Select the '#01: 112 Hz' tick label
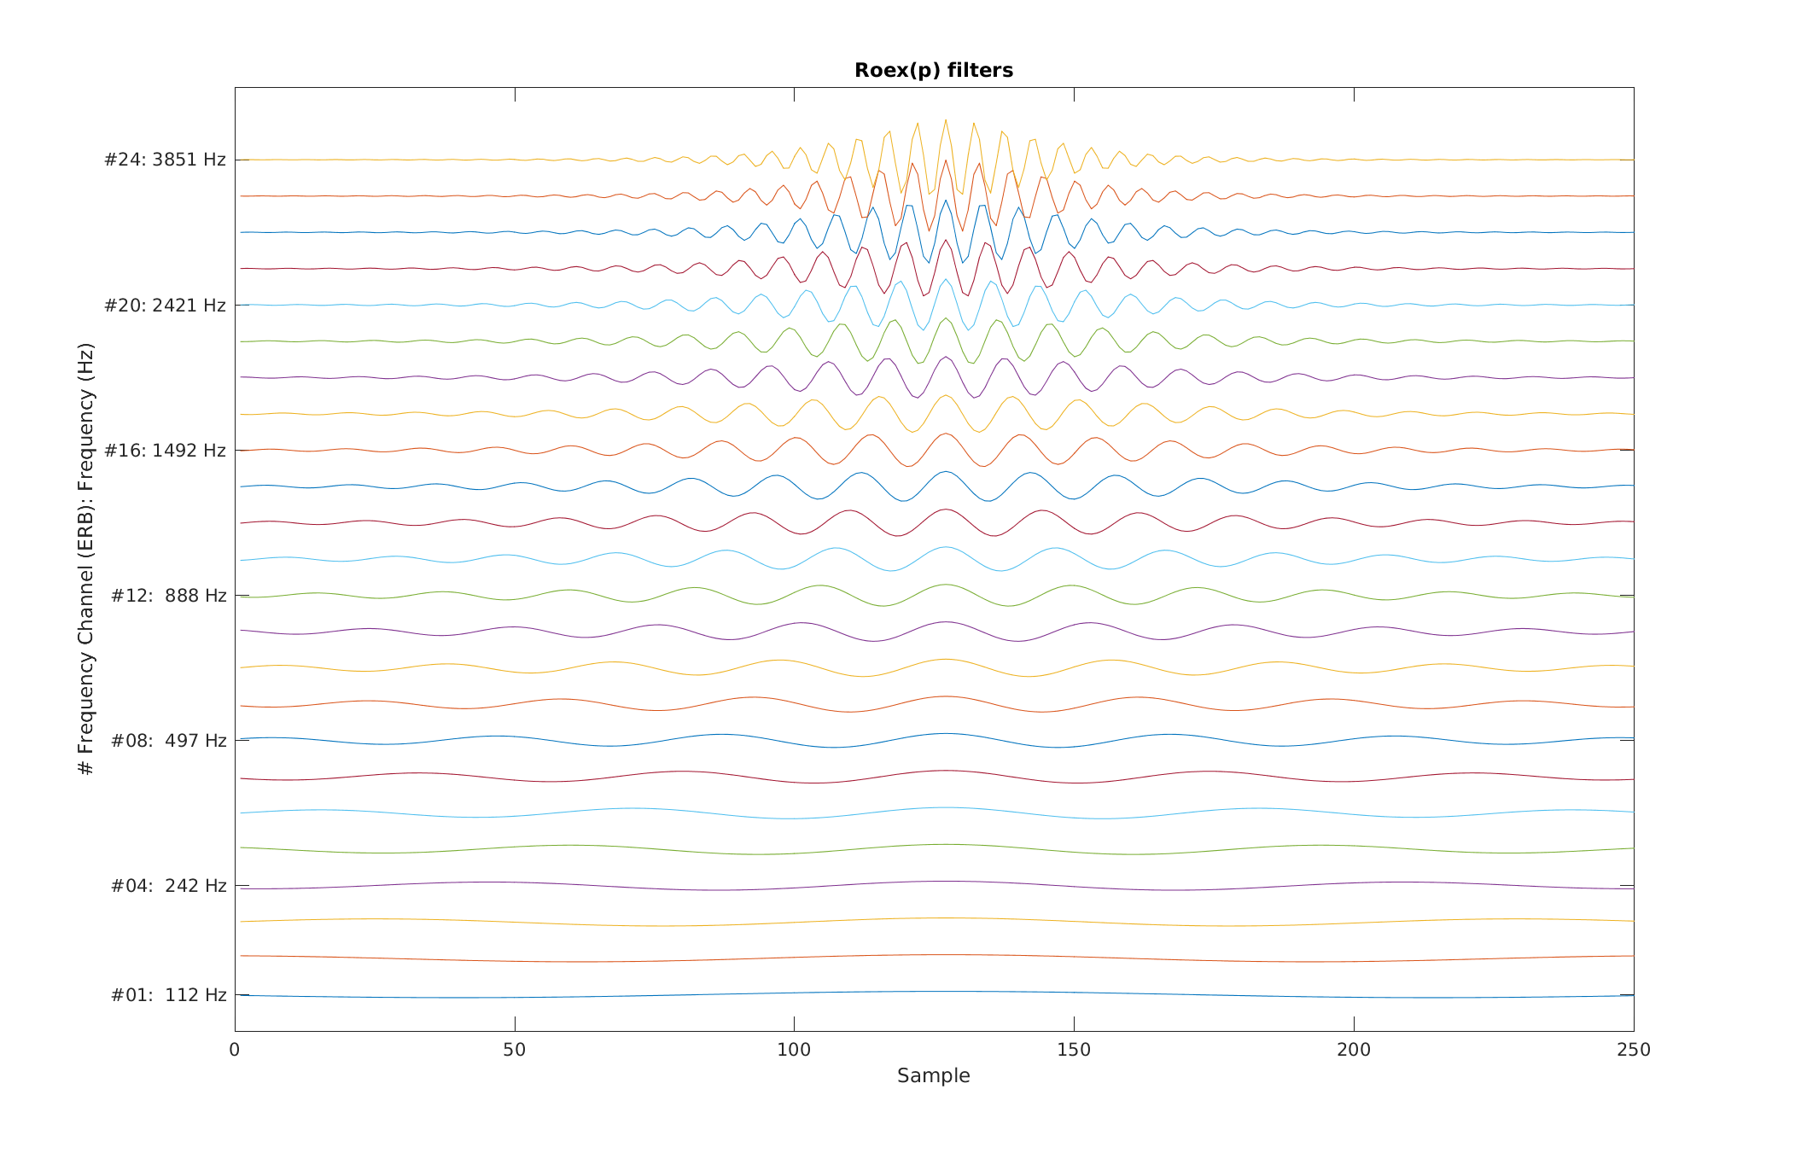Viewport: 1807px width, 1159px height. [x=168, y=995]
